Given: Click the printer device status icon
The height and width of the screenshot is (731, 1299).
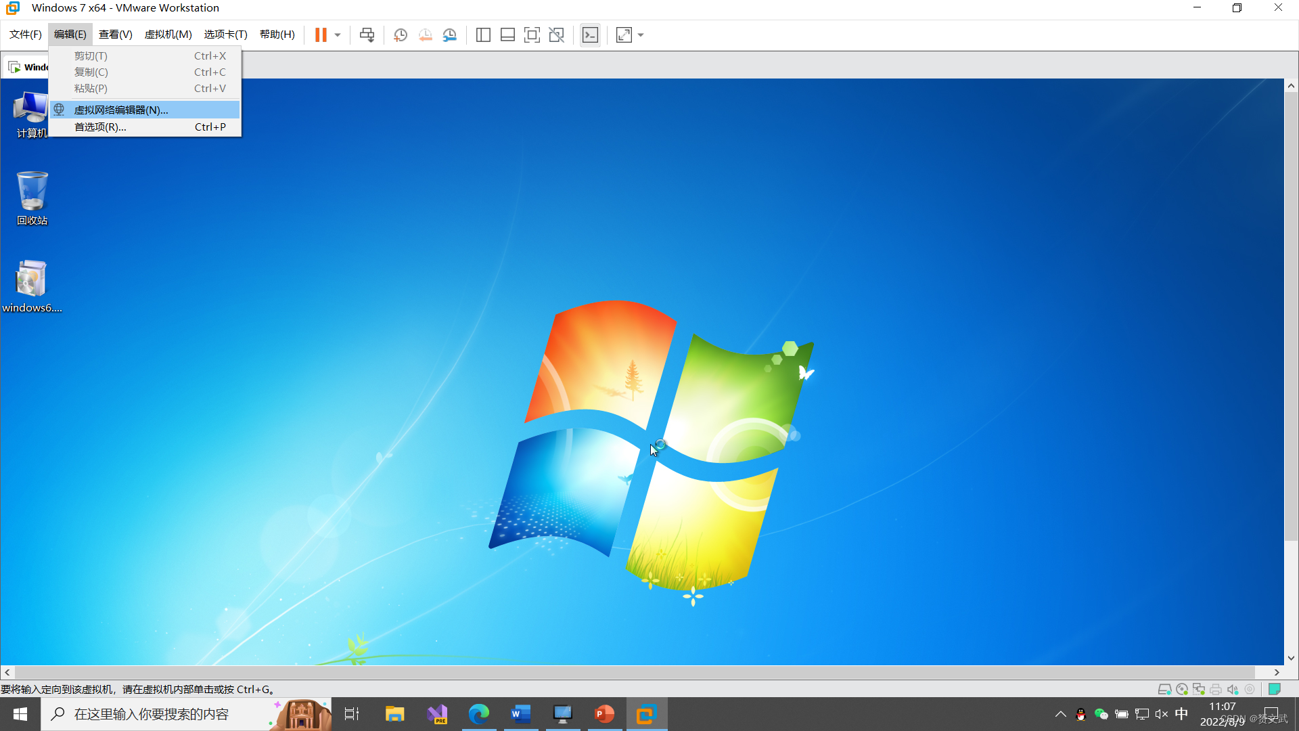Looking at the screenshot, I should (x=1216, y=689).
